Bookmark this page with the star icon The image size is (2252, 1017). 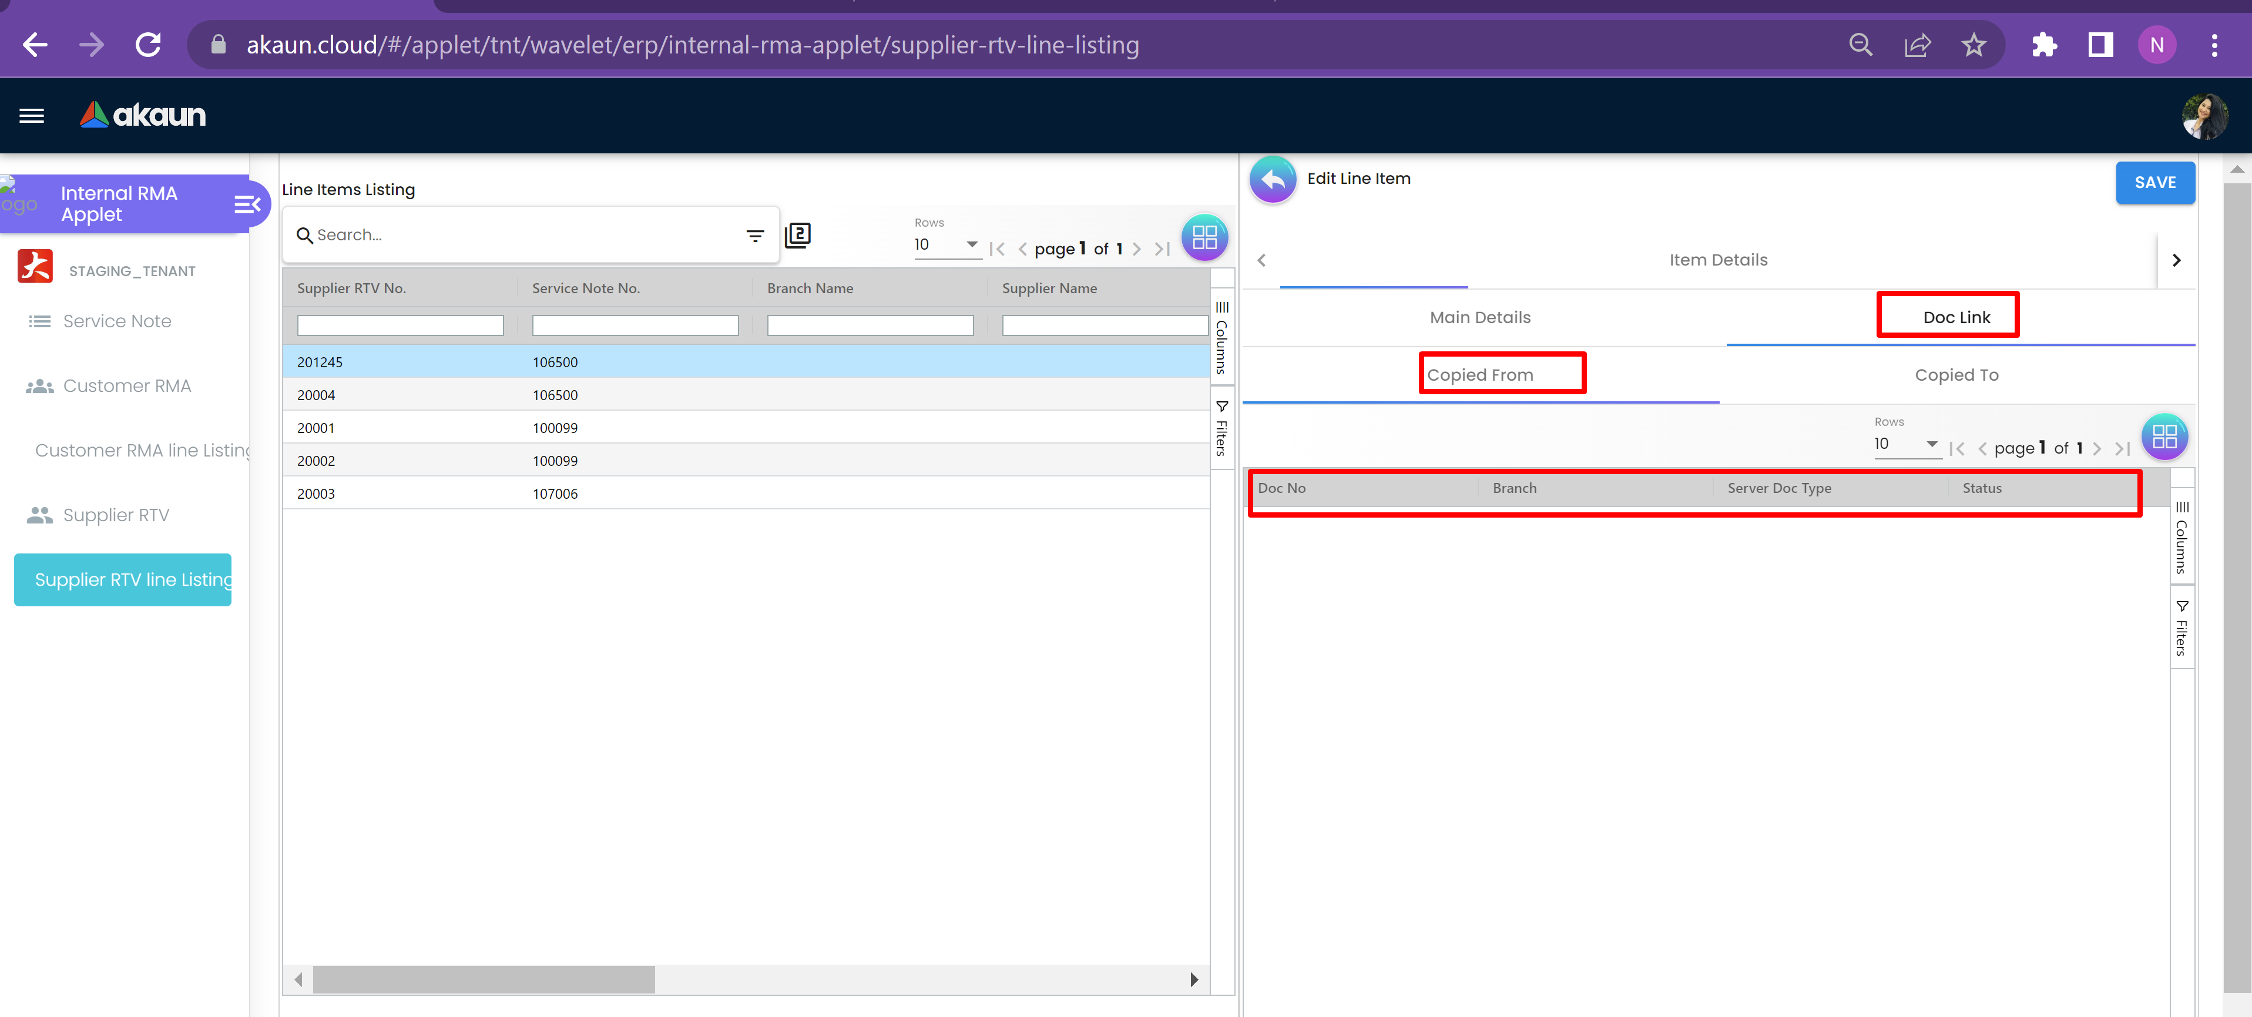[1973, 45]
